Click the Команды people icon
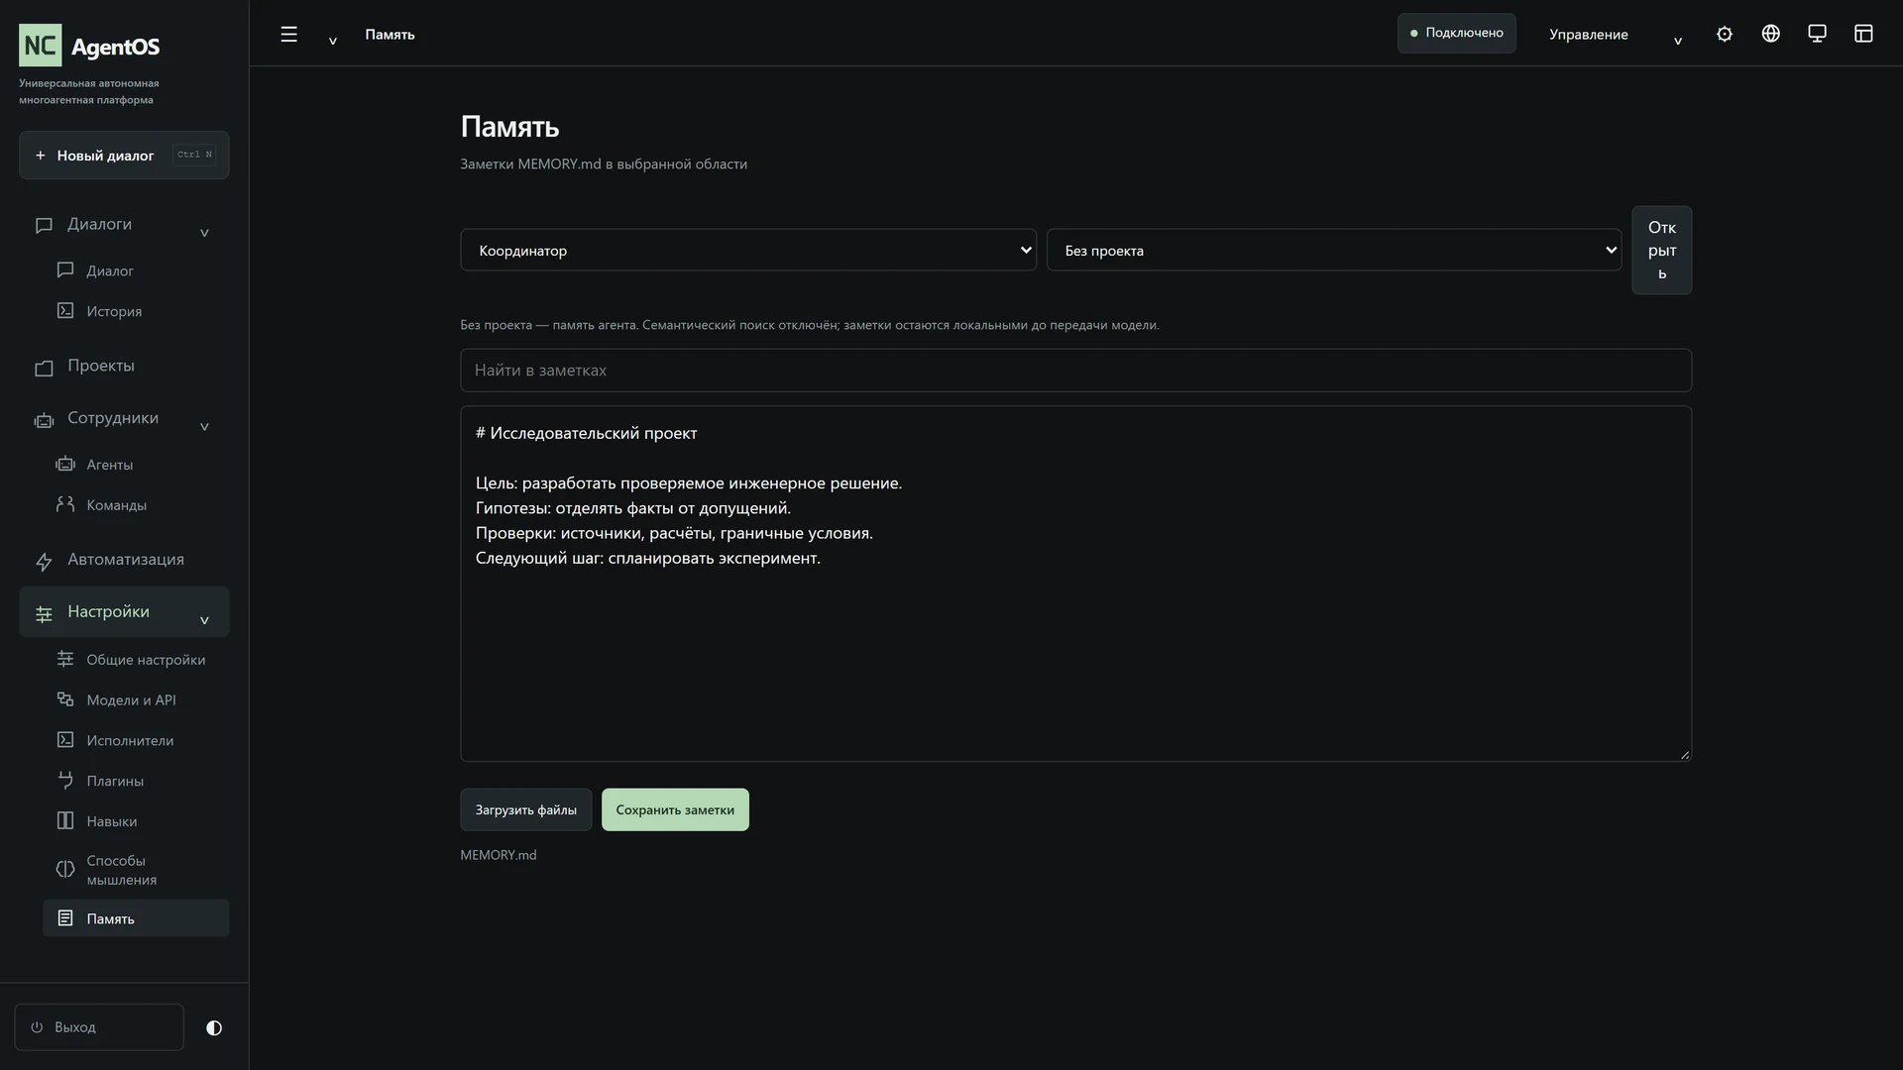The image size is (1903, 1070). point(65,504)
